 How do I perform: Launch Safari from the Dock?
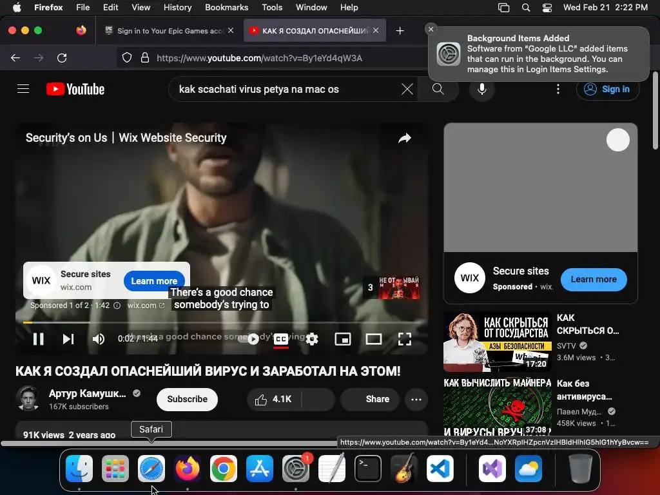click(151, 469)
